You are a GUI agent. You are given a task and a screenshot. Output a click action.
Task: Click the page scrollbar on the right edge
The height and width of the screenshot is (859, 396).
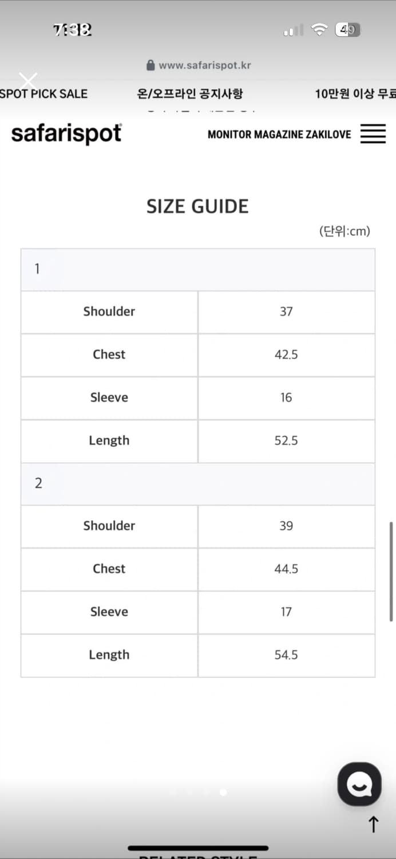point(391,571)
